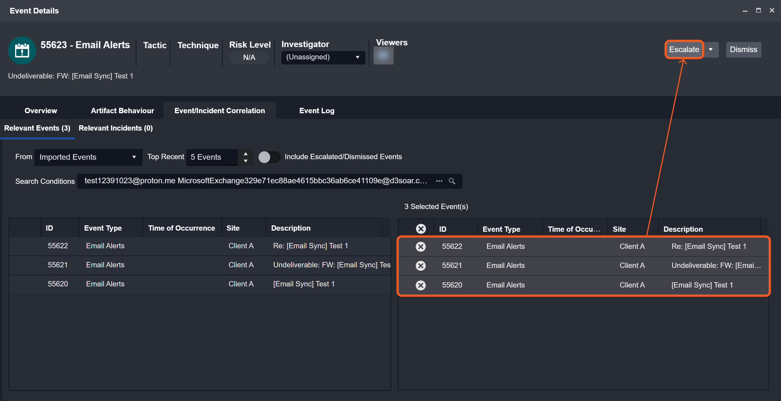Click the Email Alerts calendar event icon

tap(22, 50)
